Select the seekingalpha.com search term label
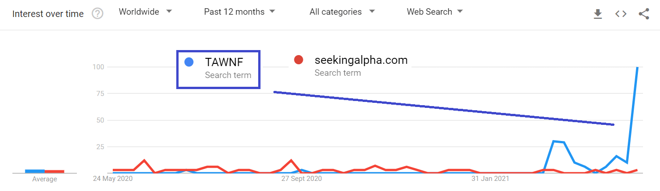 [x=361, y=60]
